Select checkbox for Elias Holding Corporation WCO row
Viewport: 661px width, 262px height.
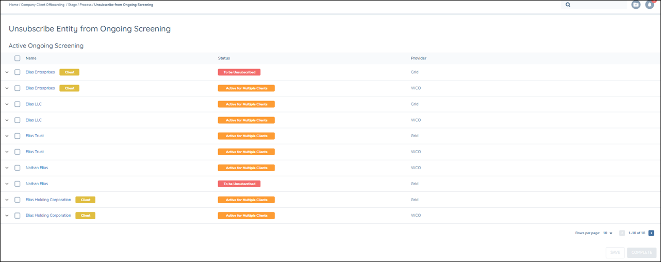18,216
